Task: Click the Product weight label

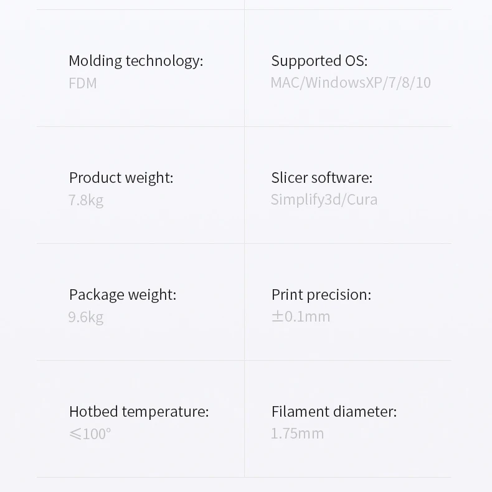Action: coord(121,178)
